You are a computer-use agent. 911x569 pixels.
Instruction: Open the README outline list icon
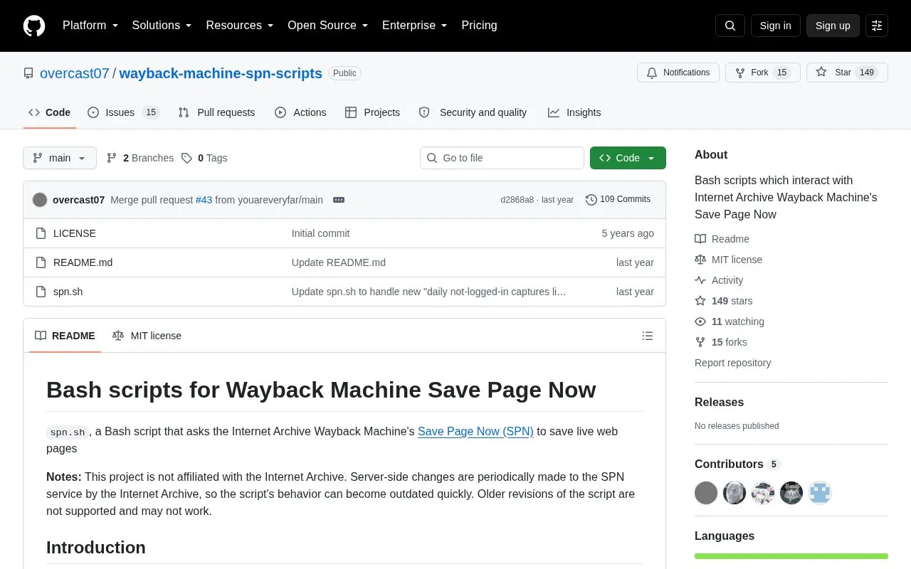click(x=648, y=336)
